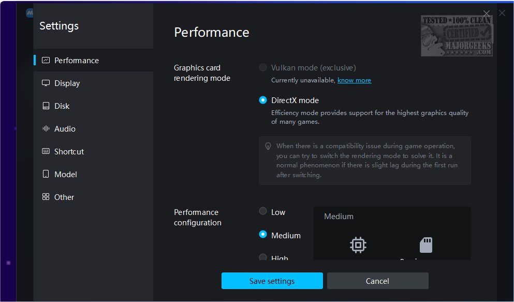514x302 pixels.
Task: Select the DirectX mode radio button
Action: click(263, 100)
